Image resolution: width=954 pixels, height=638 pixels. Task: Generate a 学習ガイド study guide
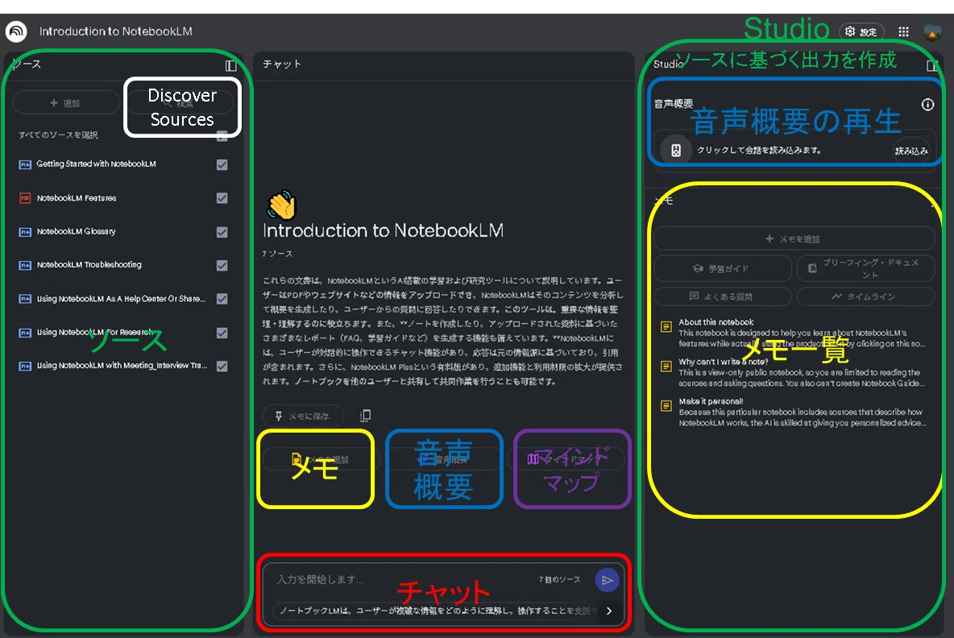[x=723, y=268]
